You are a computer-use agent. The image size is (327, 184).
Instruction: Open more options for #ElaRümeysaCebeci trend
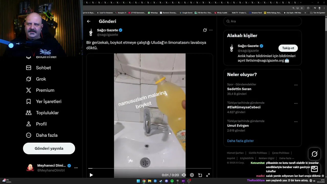(x=296, y=103)
